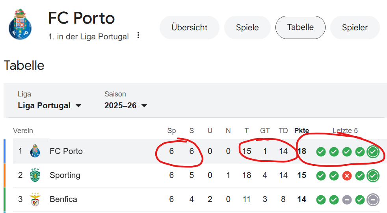Click the FC Porto team name in table
Viewport: 387px width, 213px height.
66,151
